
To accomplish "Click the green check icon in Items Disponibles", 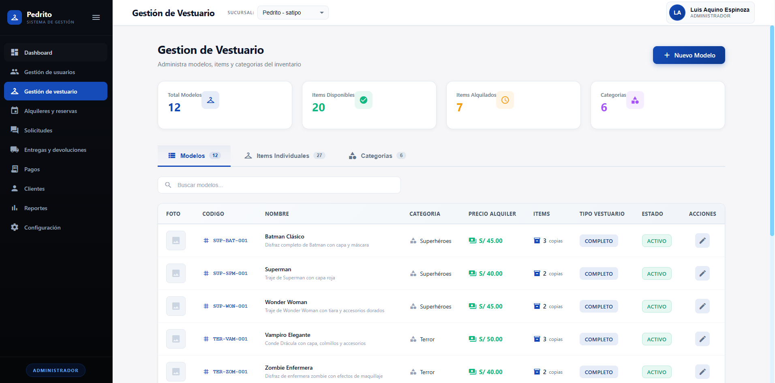I will point(364,100).
